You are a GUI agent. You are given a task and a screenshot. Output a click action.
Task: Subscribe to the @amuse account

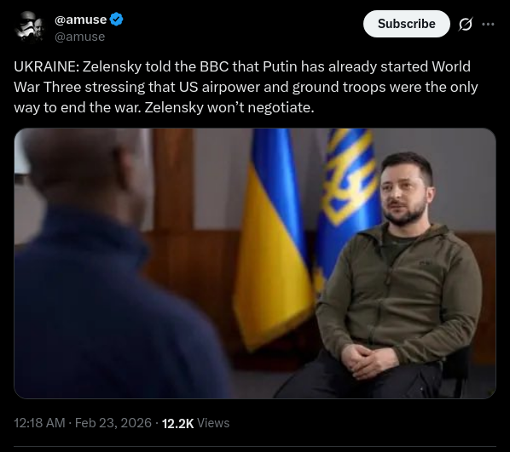(407, 24)
